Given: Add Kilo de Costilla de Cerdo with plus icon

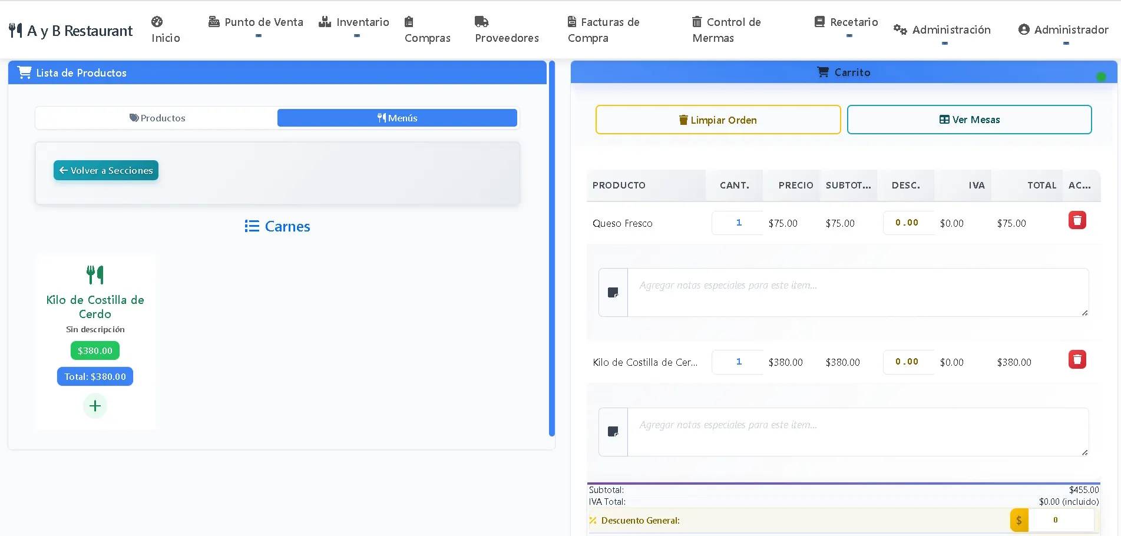Looking at the screenshot, I should 95,406.
